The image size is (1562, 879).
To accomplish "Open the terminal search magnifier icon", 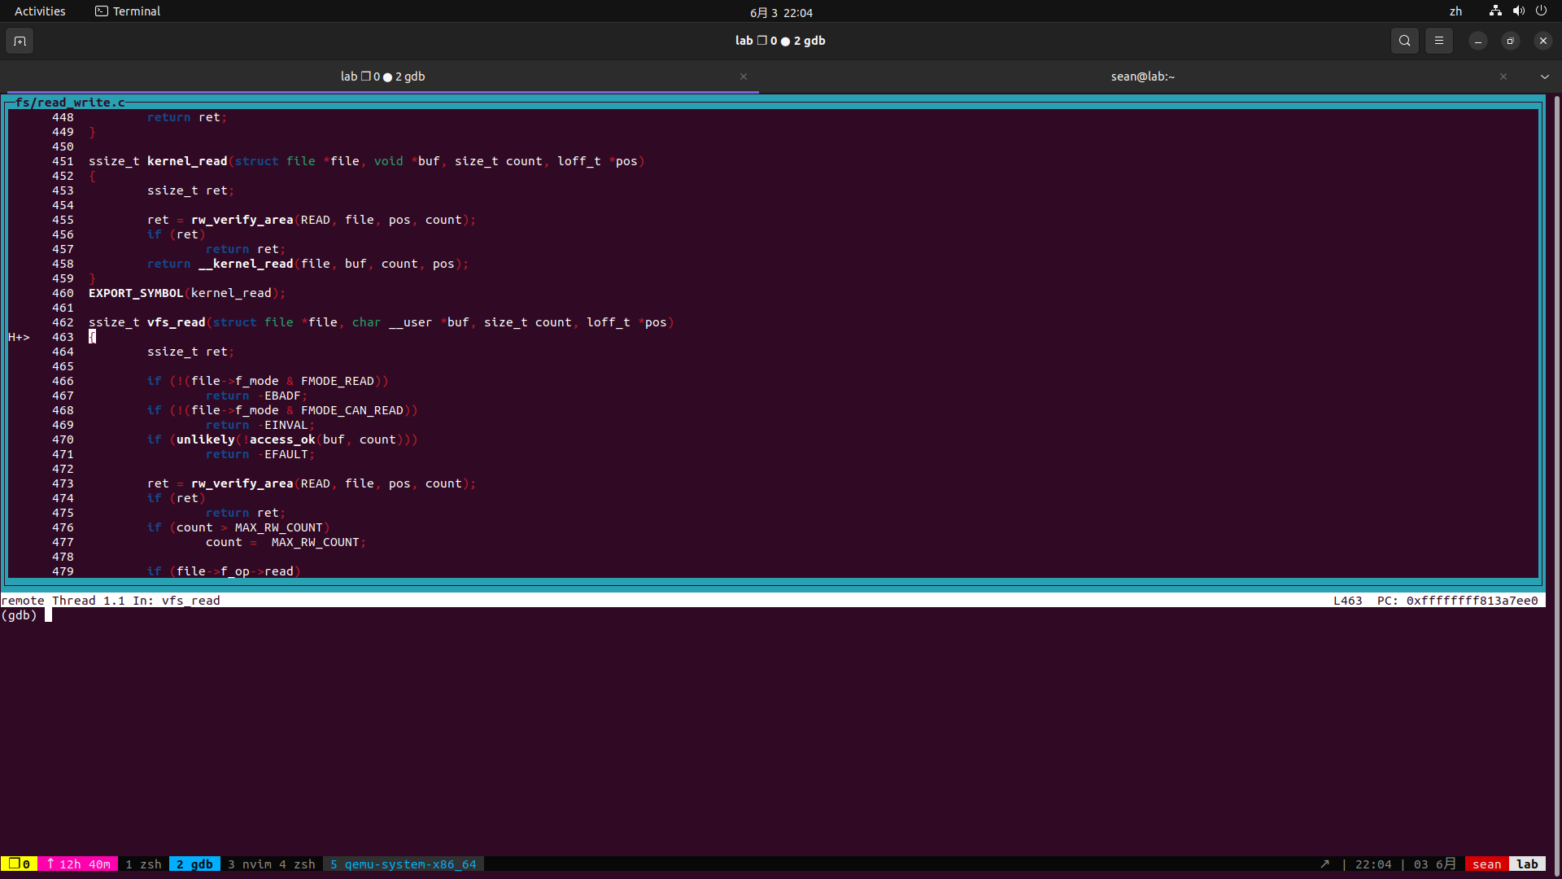I will tap(1404, 41).
